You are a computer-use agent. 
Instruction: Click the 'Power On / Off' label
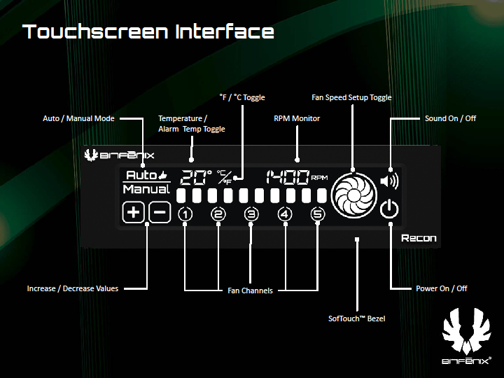pos(442,288)
